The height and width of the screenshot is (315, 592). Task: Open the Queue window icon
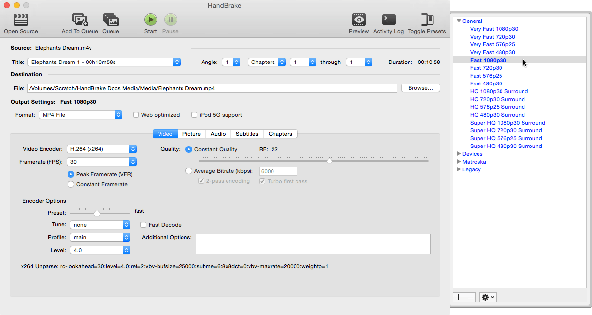coord(111,20)
